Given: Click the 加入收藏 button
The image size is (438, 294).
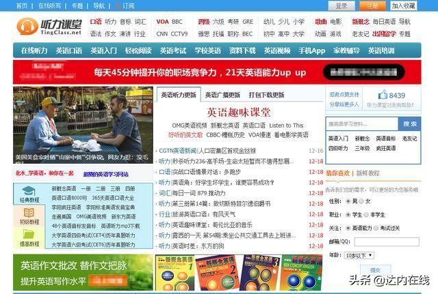Looking at the screenshot, I should coord(403,6).
